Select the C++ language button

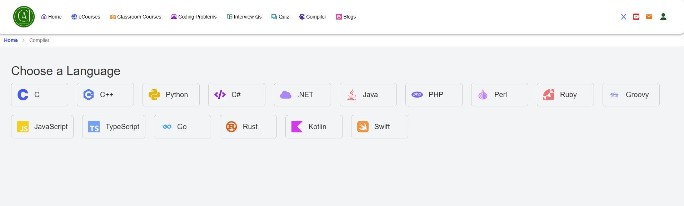(105, 95)
